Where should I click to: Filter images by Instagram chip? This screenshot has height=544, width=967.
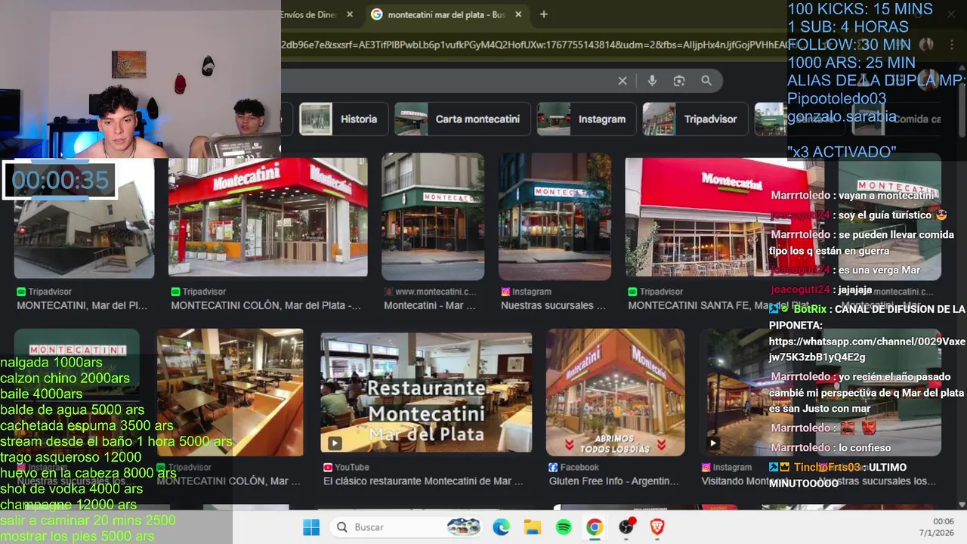[x=586, y=119]
